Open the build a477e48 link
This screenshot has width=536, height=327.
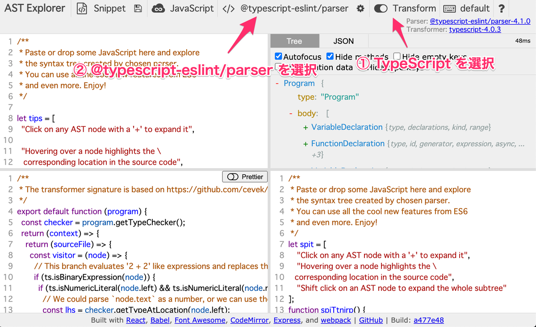click(x=428, y=320)
